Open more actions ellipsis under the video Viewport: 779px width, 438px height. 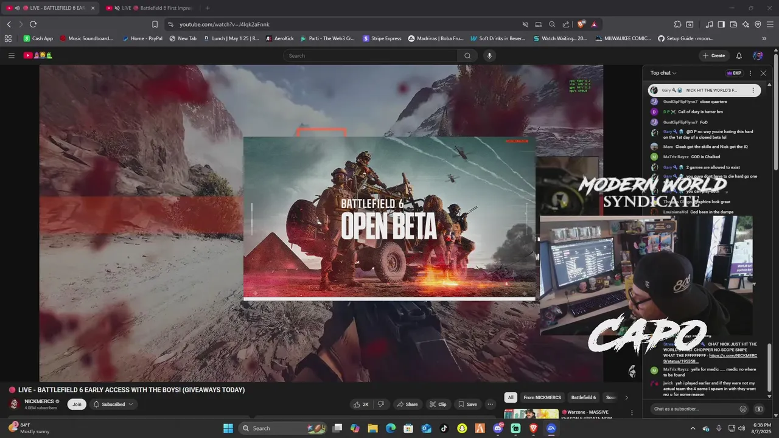tap(490, 404)
